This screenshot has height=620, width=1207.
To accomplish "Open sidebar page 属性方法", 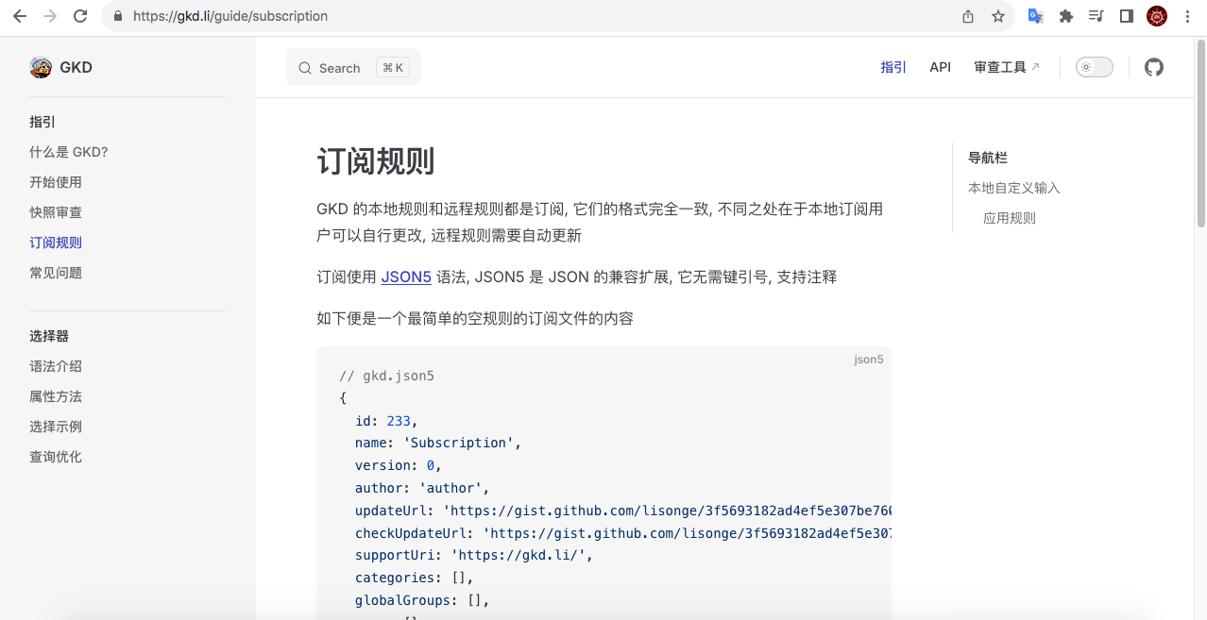I will pos(56,396).
